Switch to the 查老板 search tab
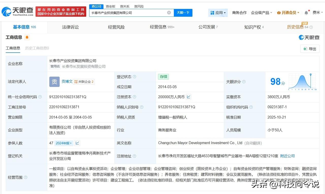Image resolution: width=325 pixels, height=194 pixels. [110, 6]
